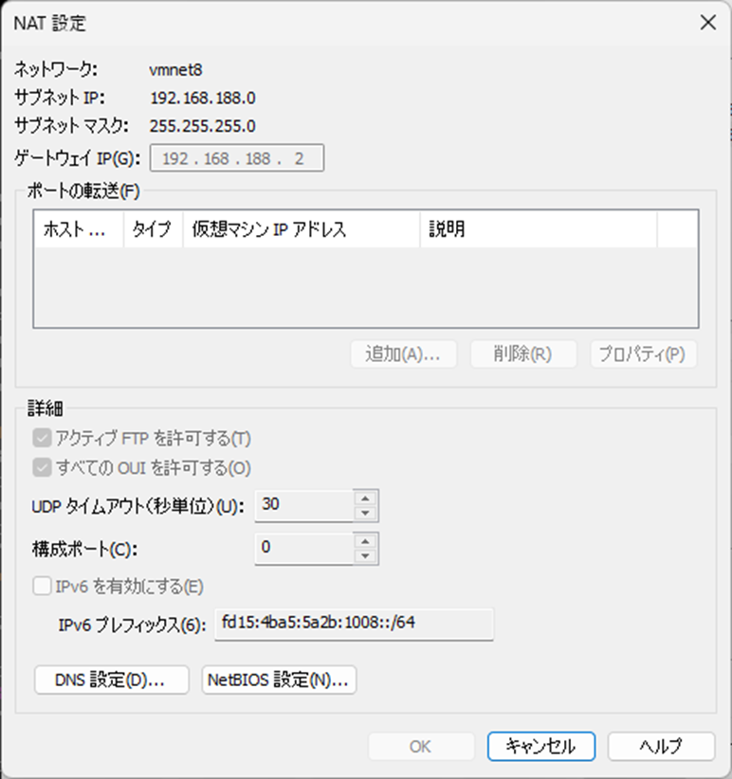Click the タイプ column header
Image resolution: width=732 pixels, height=779 pixels.
point(153,229)
